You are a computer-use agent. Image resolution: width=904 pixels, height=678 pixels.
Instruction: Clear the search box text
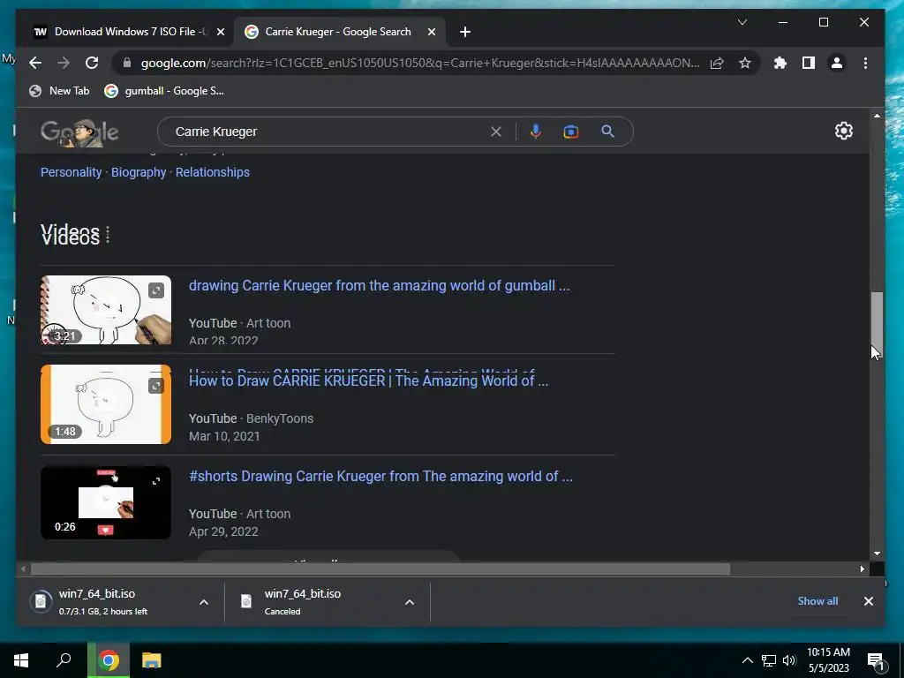pos(496,132)
